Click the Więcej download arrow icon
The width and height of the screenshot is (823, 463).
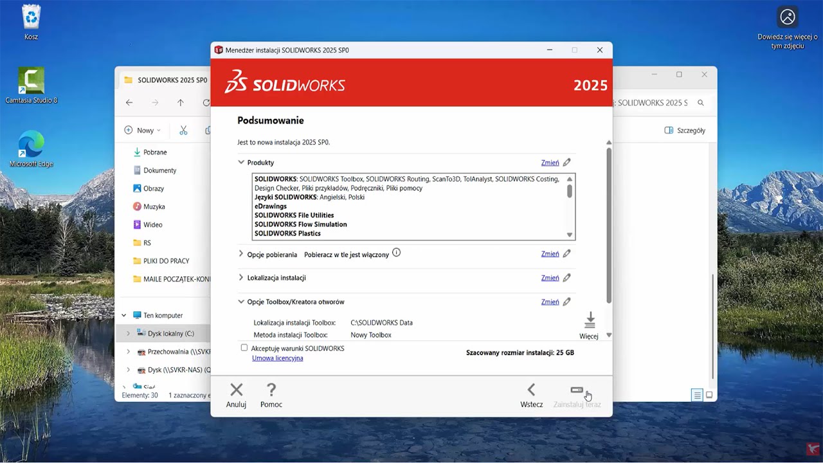590,320
